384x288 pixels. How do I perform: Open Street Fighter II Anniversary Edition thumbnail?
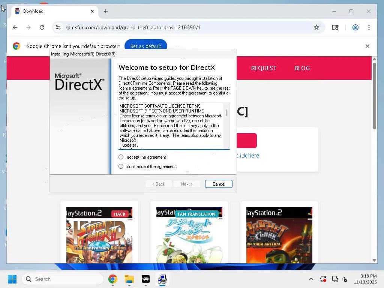(99, 235)
